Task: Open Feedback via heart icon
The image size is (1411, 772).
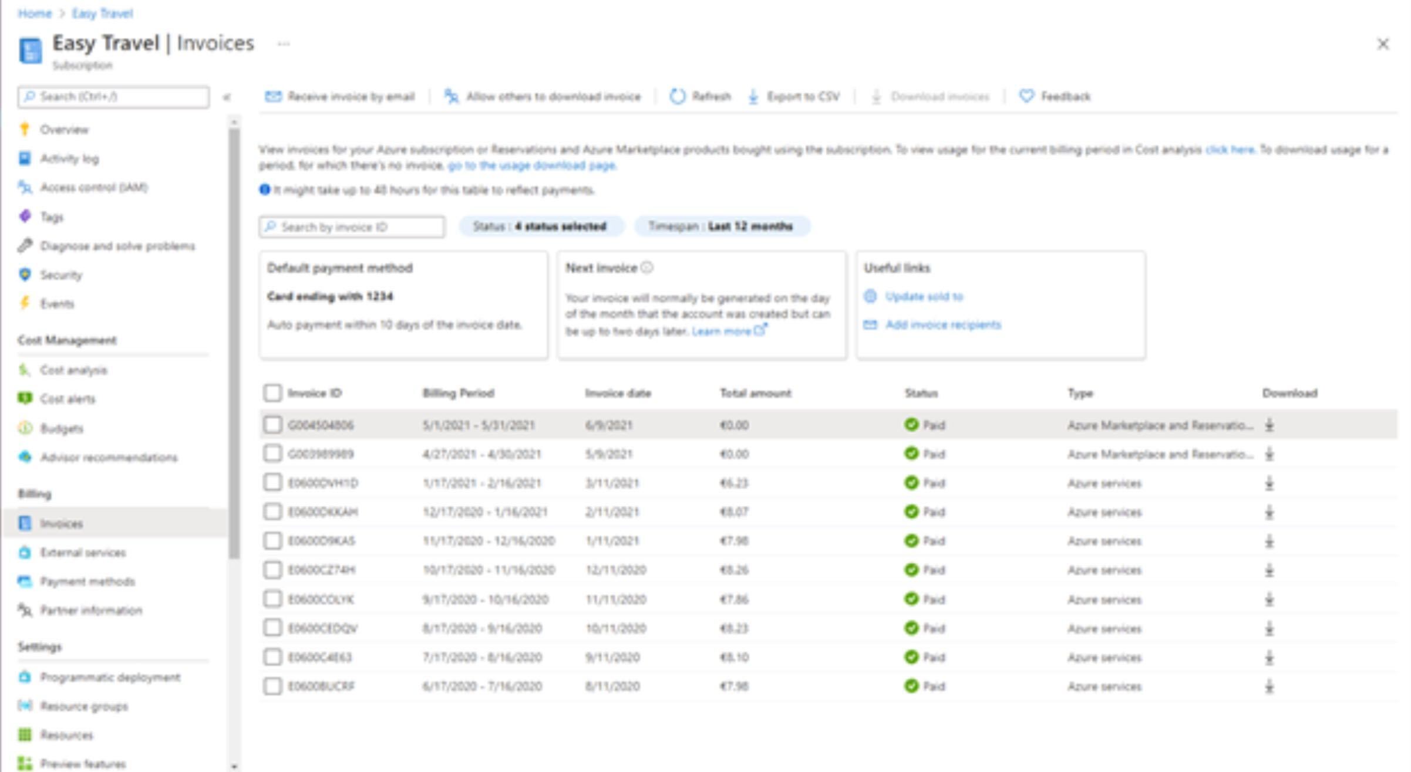Action: pos(1026,96)
